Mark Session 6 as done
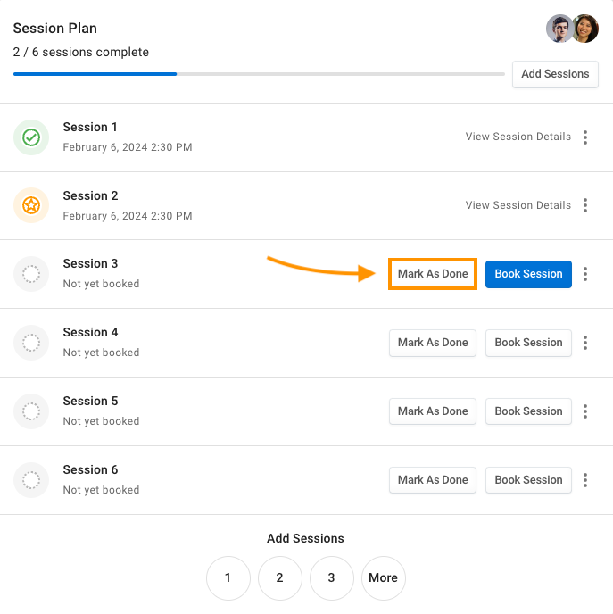 (433, 480)
